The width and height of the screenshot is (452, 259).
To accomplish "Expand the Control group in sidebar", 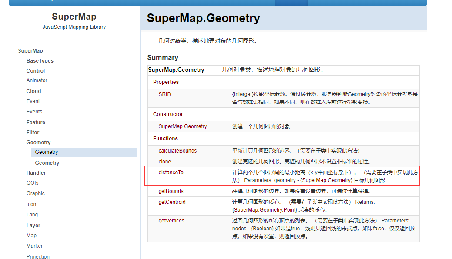I will [x=36, y=70].
